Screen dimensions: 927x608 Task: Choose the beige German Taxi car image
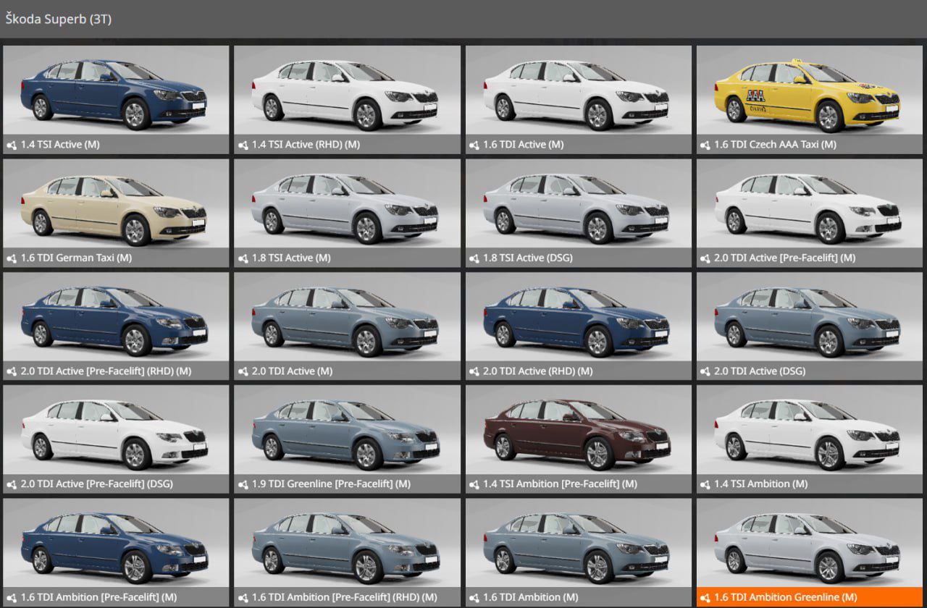(115, 205)
